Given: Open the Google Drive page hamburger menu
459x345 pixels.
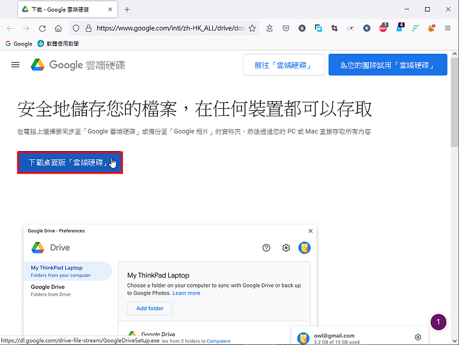Looking at the screenshot, I should click(x=15, y=65).
